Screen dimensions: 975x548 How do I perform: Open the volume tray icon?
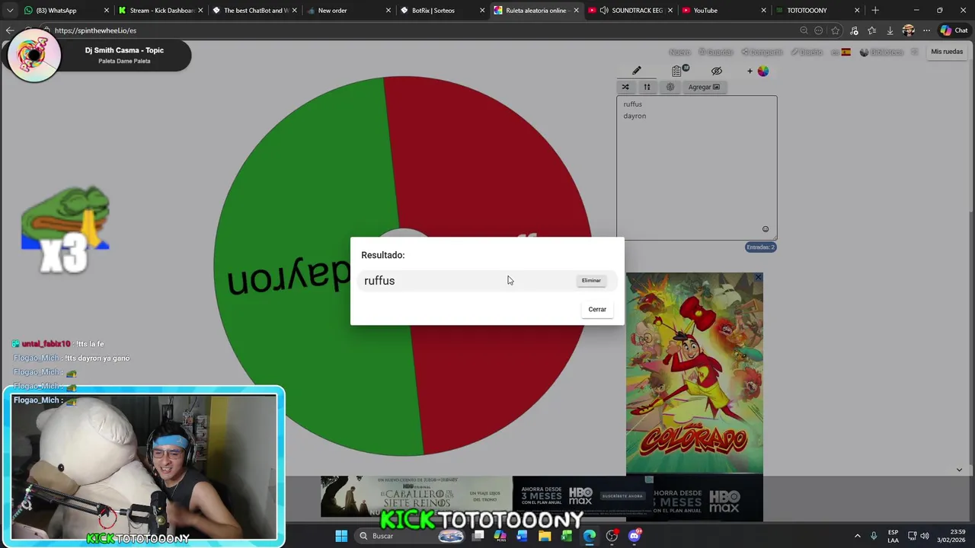[x=925, y=536]
